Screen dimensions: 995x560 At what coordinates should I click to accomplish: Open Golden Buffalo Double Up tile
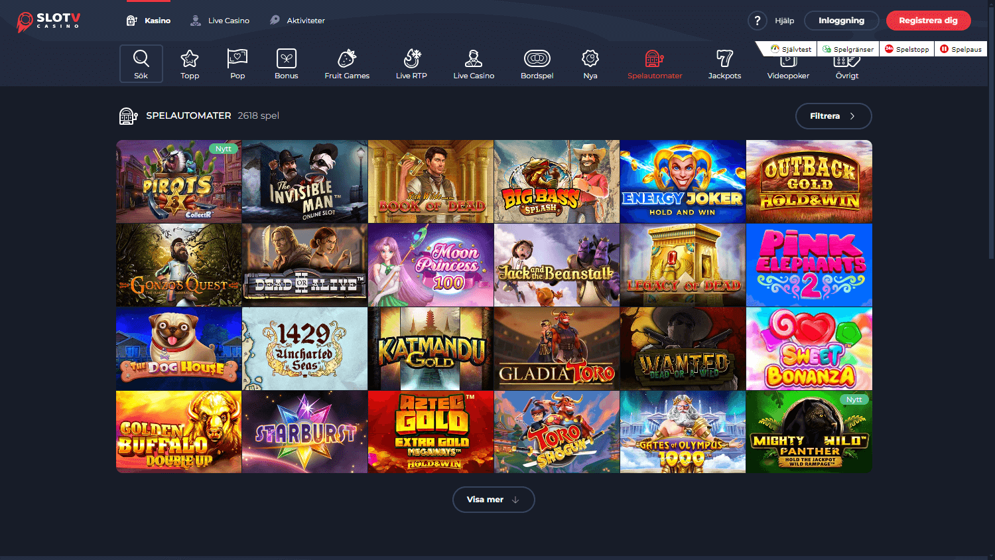coord(179,432)
